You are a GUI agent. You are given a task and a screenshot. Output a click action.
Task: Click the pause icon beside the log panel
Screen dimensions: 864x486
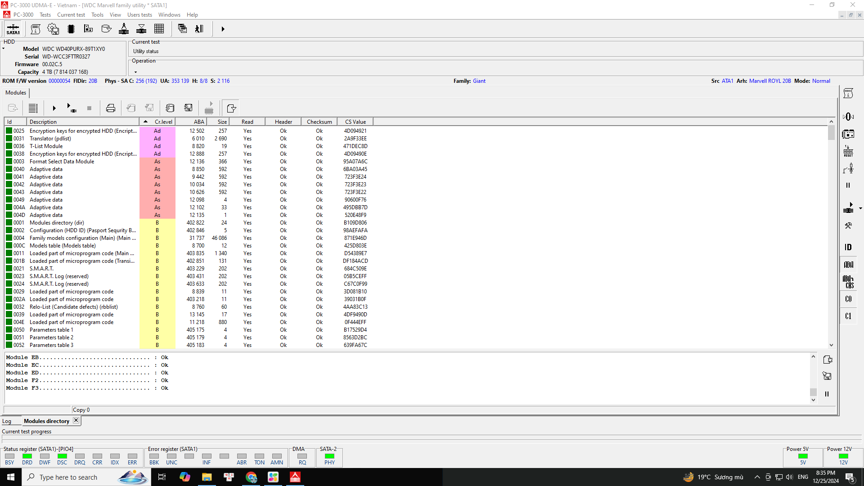[827, 394]
